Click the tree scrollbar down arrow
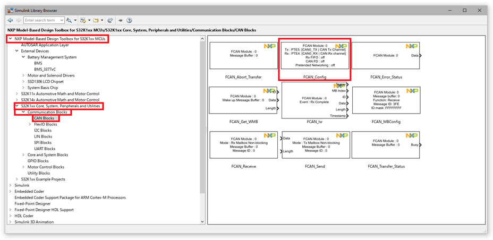The height and width of the screenshot is (240, 493). tap(202, 221)
